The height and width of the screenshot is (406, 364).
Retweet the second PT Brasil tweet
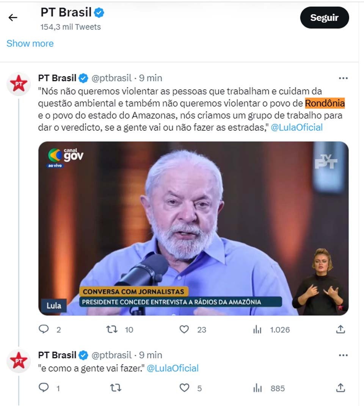(115, 388)
